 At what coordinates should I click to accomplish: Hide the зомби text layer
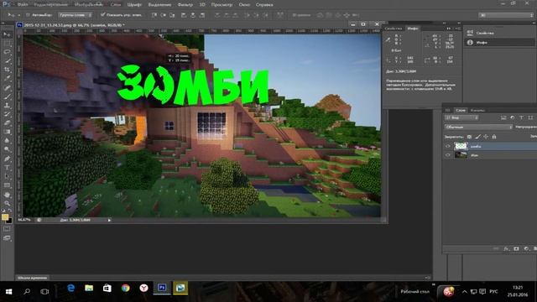coord(447,146)
